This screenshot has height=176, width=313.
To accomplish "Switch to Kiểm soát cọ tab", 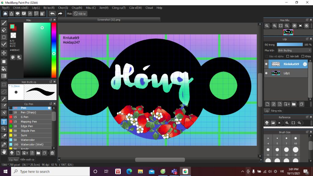I will 27,159.
